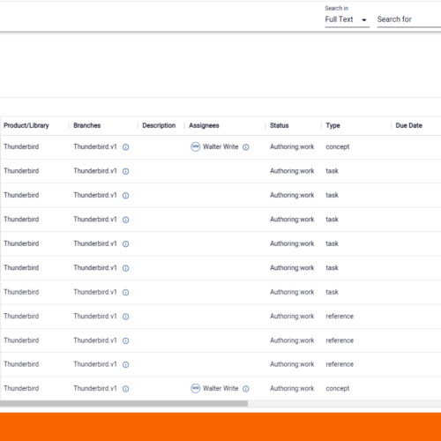Image resolution: width=441 pixels, height=441 pixels.
Task: Click info icon beside first row's Thunderbird.v1 branch
Action: (125, 147)
